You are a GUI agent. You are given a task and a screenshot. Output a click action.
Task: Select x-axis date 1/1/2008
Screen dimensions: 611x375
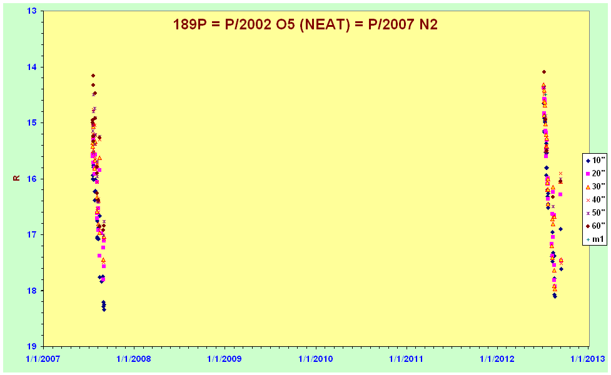click(x=134, y=359)
